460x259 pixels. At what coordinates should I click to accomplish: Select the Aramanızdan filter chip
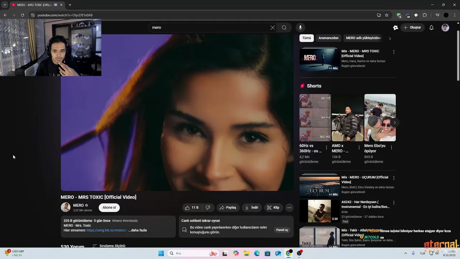pos(328,38)
